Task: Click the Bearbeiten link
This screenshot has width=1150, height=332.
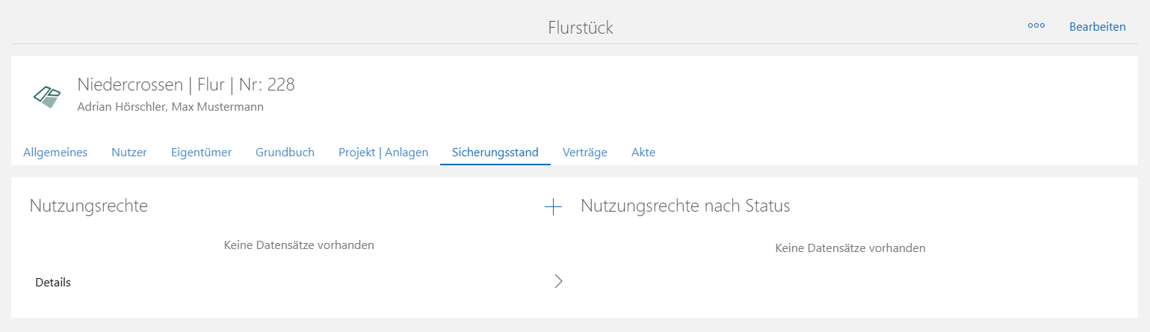Action: [1097, 27]
